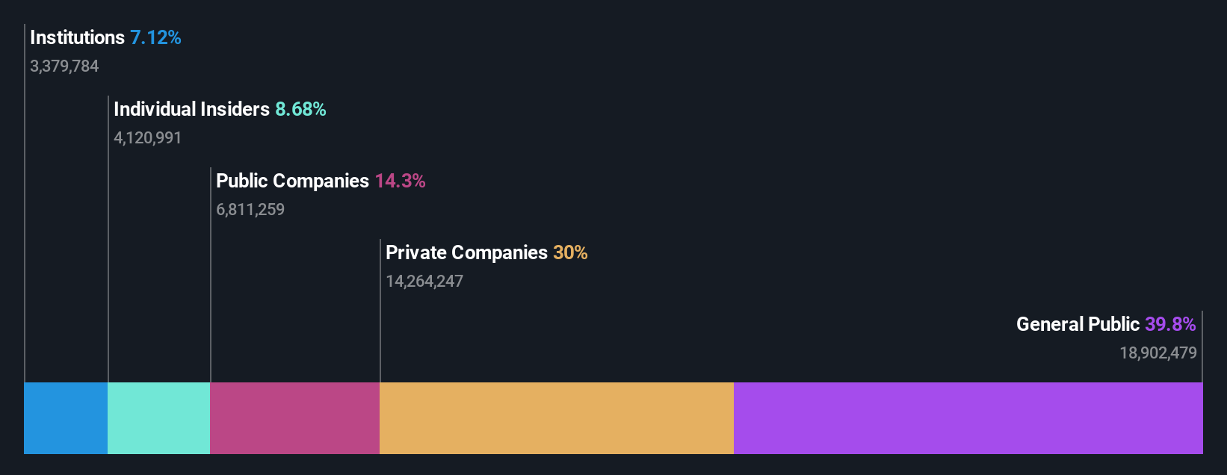Click the Institutions label text
Image resolution: width=1227 pixels, height=475 pixels.
coord(77,37)
